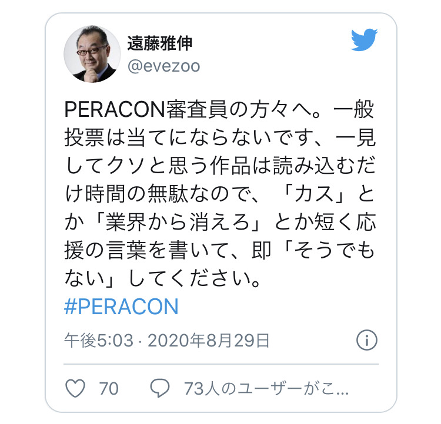Click the date 2020年8月29日
441x424 pixels.
click(209, 340)
